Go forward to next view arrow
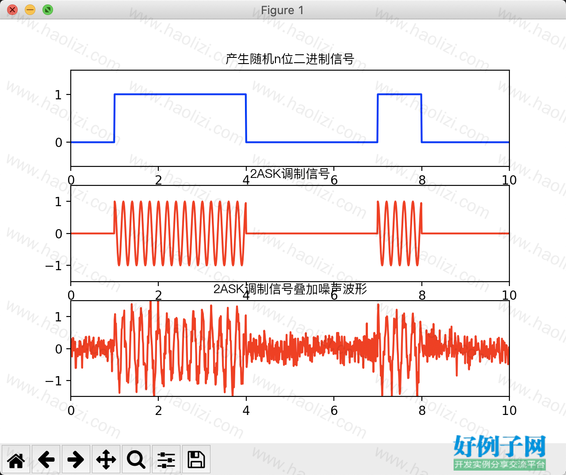The width and height of the screenshot is (566, 475). (76, 460)
